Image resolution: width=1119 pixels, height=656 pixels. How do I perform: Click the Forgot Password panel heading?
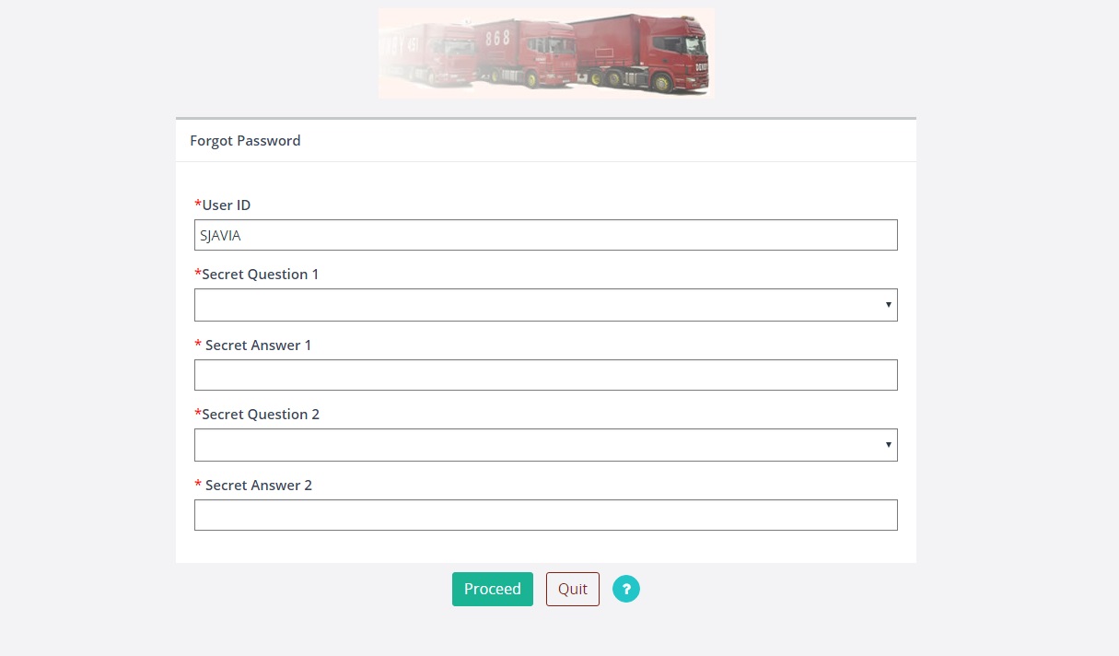pyautogui.click(x=245, y=141)
